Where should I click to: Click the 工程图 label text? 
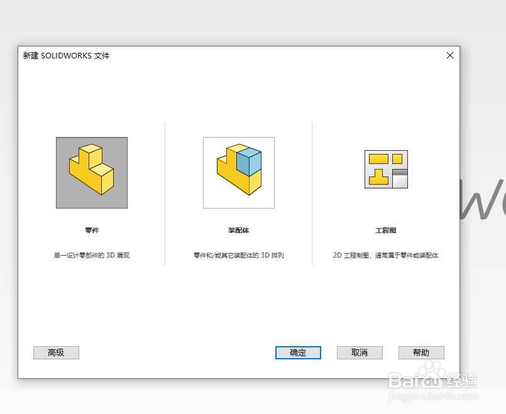(386, 230)
